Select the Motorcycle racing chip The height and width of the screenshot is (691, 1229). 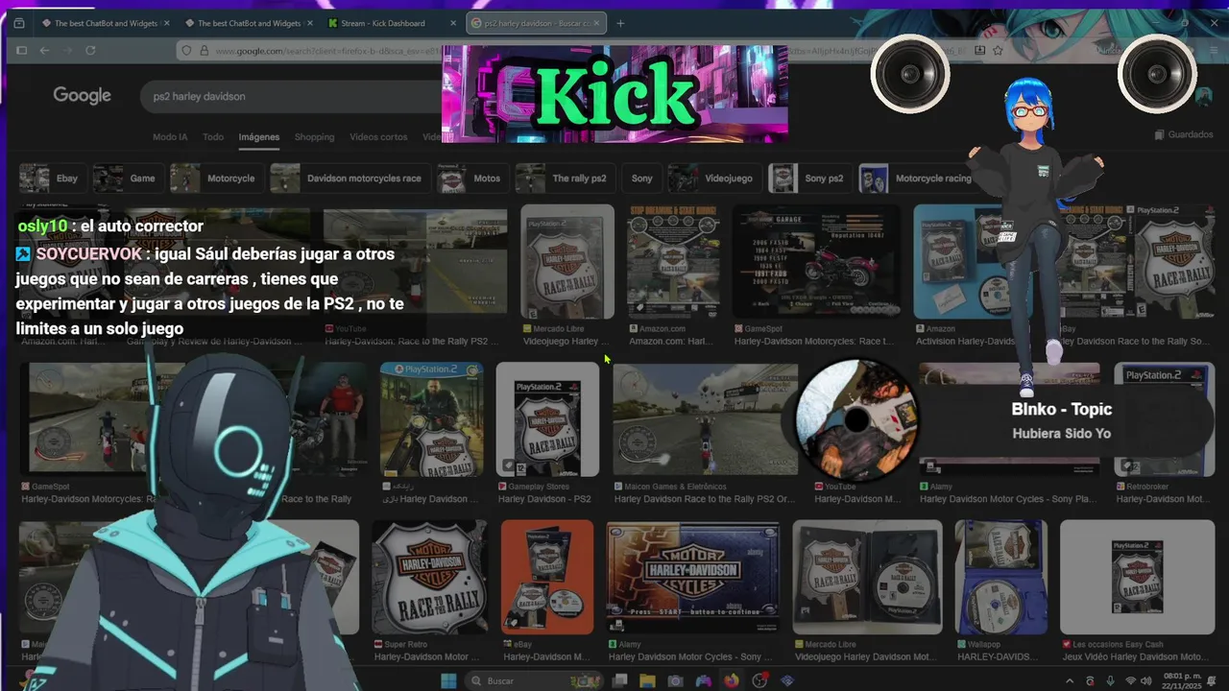point(919,179)
